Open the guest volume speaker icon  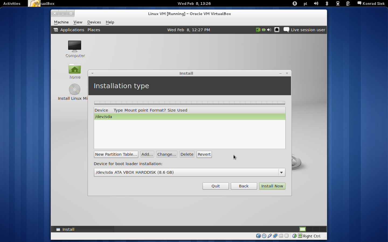(269, 30)
